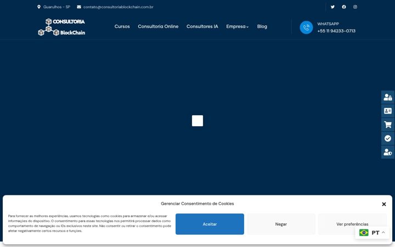Open the shopping cart sidebar icon
This screenshot has height=247, width=395.
(388, 125)
